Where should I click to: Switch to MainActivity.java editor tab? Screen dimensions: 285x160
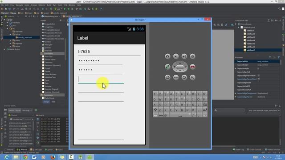51,16
